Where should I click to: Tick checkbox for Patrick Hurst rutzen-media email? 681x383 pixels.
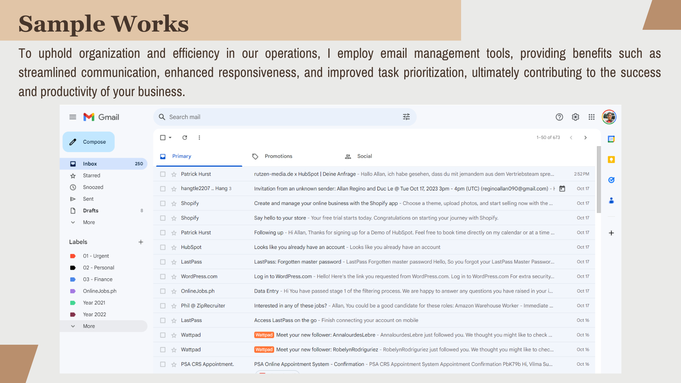pyautogui.click(x=163, y=174)
